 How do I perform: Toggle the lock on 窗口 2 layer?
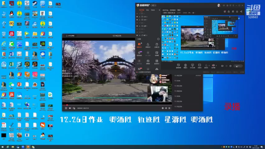(139, 35)
